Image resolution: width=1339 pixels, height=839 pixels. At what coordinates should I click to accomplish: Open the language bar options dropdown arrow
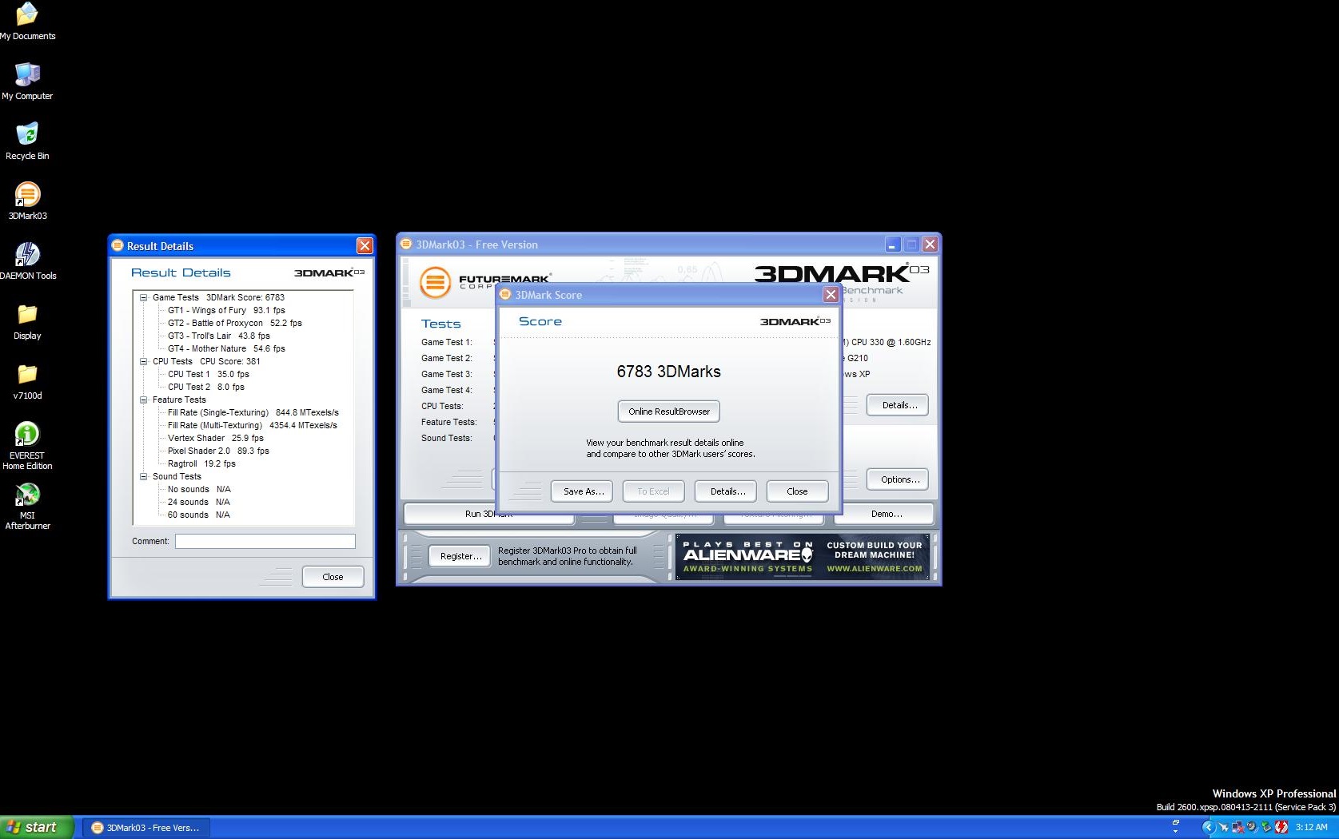(1176, 832)
